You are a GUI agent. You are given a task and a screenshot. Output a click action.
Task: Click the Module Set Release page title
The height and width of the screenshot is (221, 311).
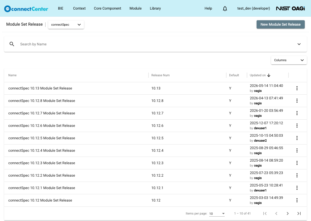(x=24, y=24)
